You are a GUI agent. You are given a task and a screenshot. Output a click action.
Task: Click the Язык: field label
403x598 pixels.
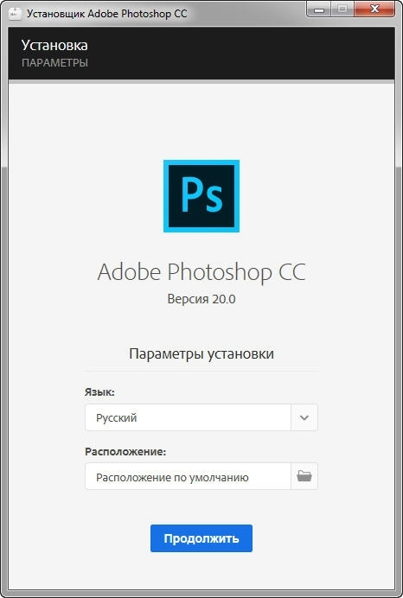coord(99,392)
